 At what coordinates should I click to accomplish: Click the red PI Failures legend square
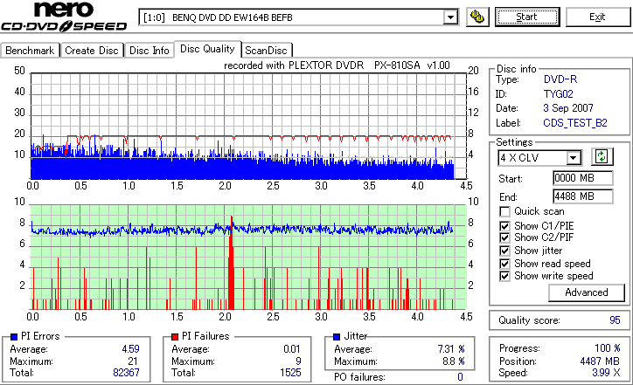175,337
